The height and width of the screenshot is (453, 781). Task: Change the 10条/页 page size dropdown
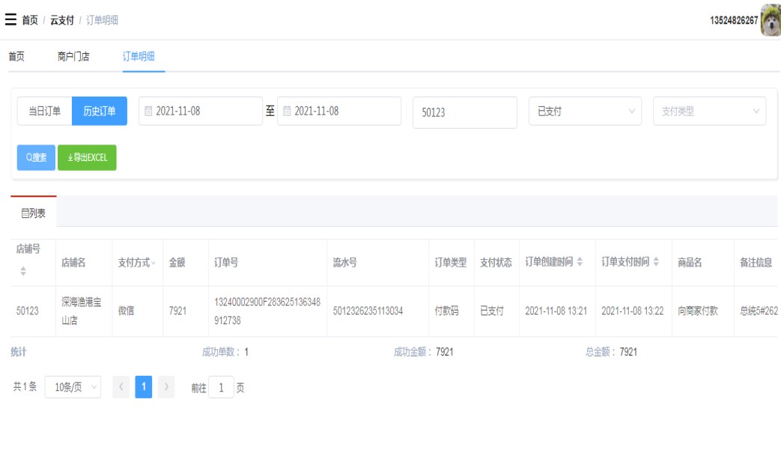coord(73,388)
